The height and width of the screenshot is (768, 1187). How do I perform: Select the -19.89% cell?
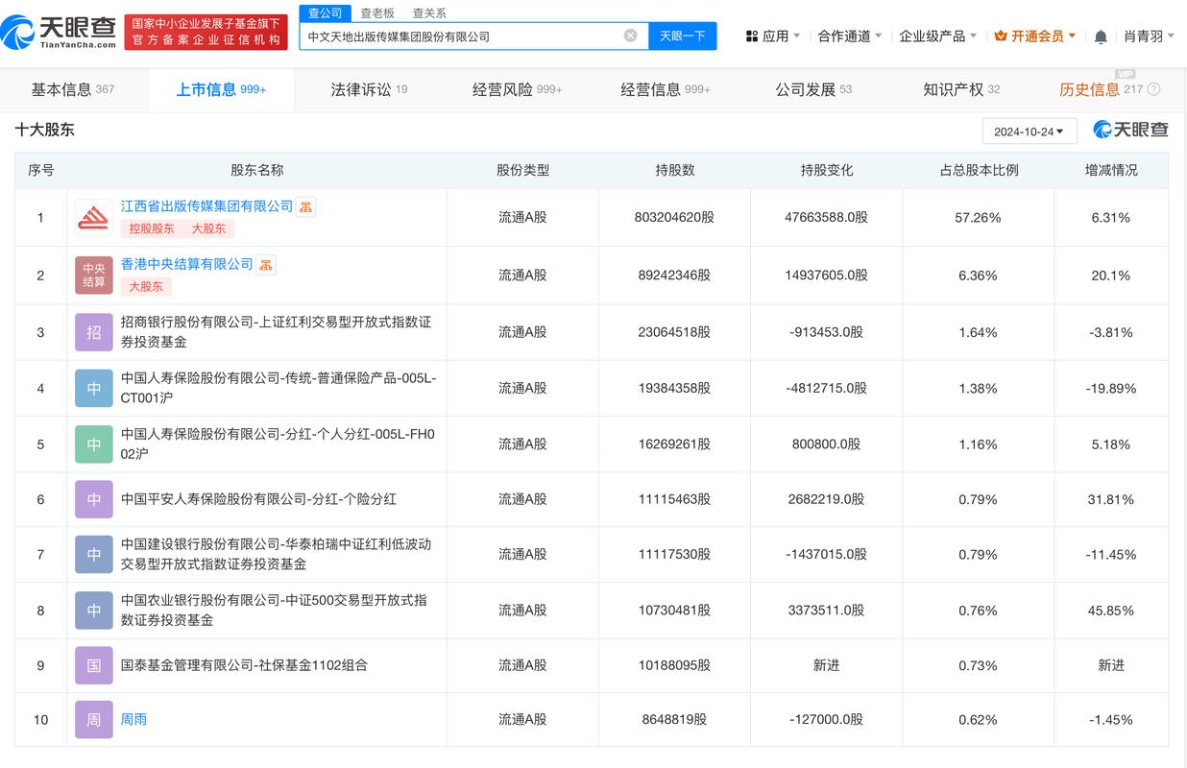(x=1111, y=388)
